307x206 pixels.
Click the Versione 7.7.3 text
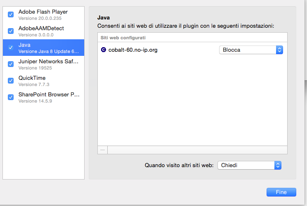click(x=34, y=84)
